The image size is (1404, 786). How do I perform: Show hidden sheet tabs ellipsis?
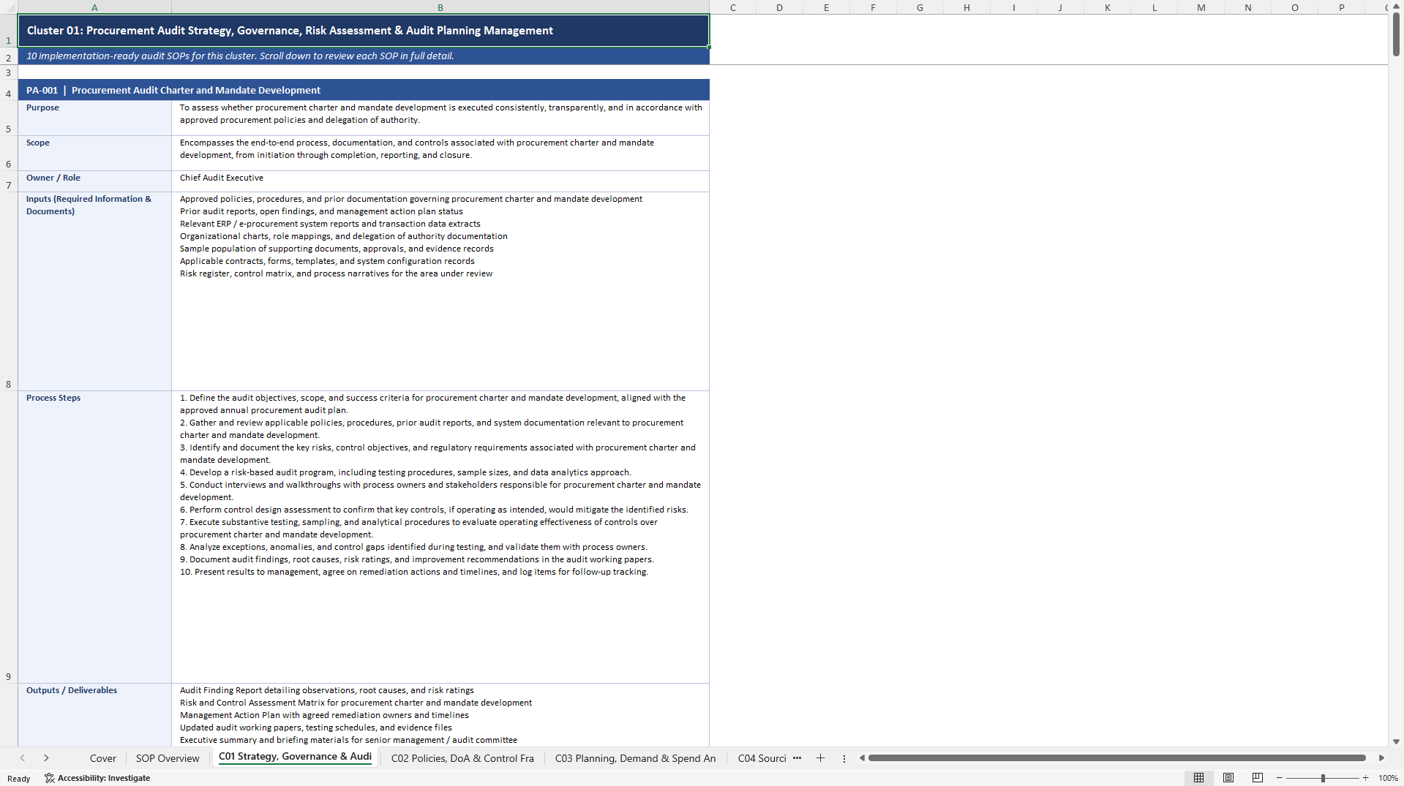click(797, 758)
